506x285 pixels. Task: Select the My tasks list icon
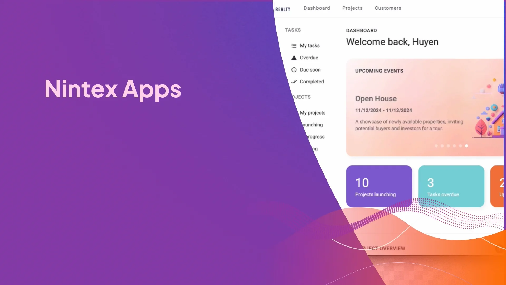[294, 45]
